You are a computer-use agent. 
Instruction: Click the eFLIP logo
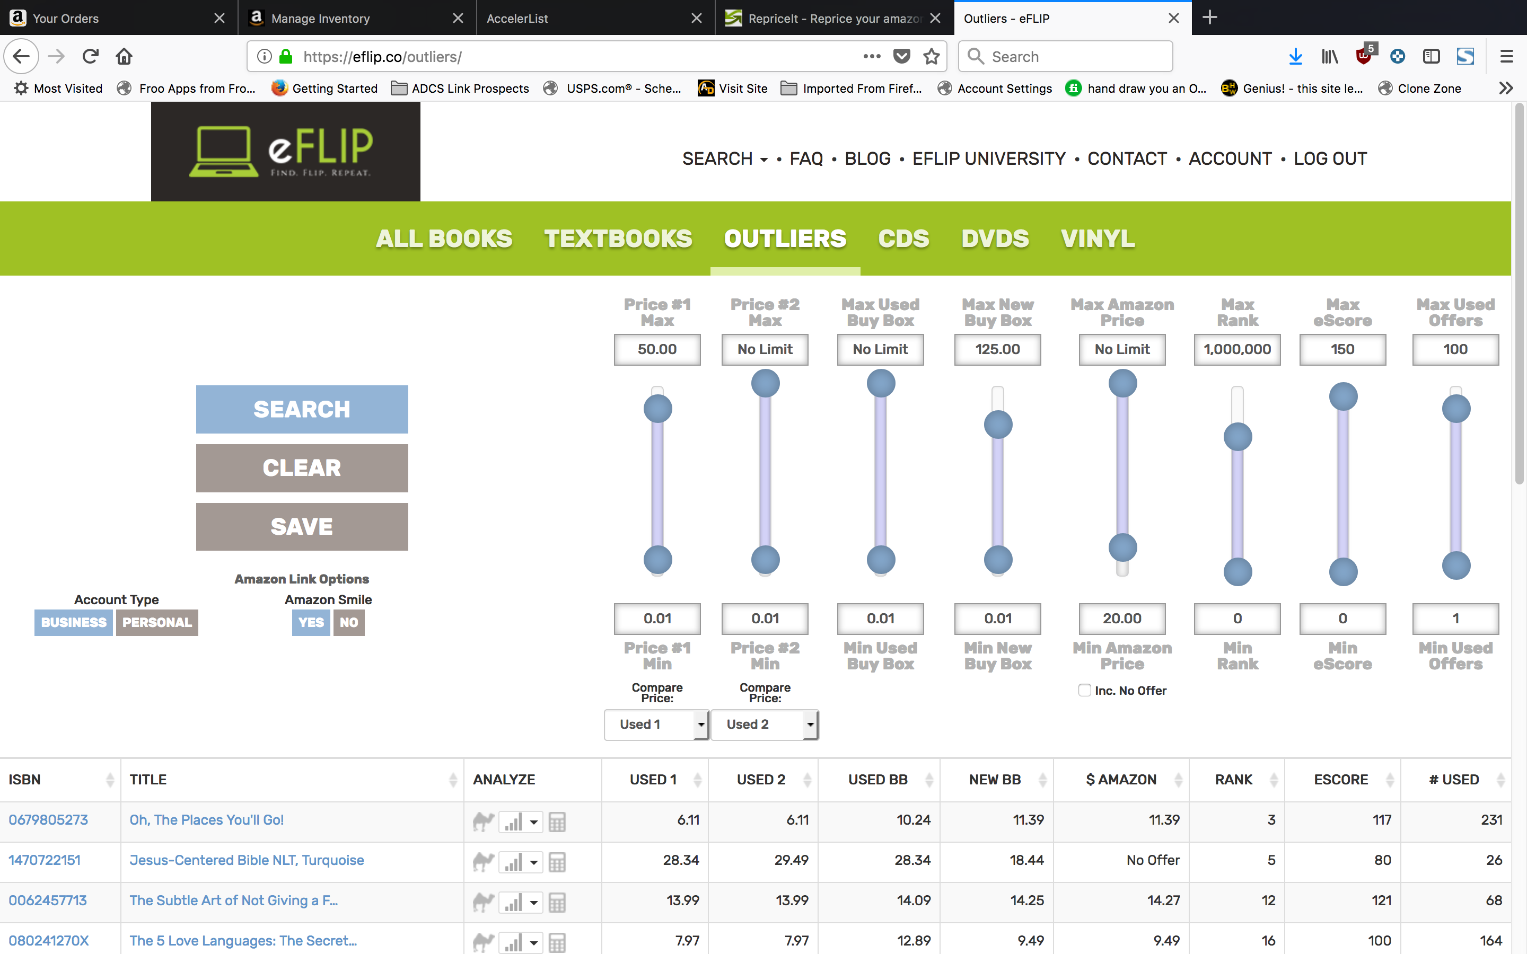pos(285,152)
